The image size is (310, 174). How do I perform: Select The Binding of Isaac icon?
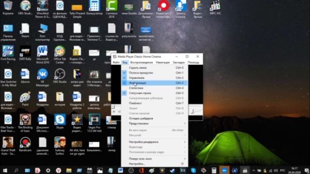click(x=25, y=123)
